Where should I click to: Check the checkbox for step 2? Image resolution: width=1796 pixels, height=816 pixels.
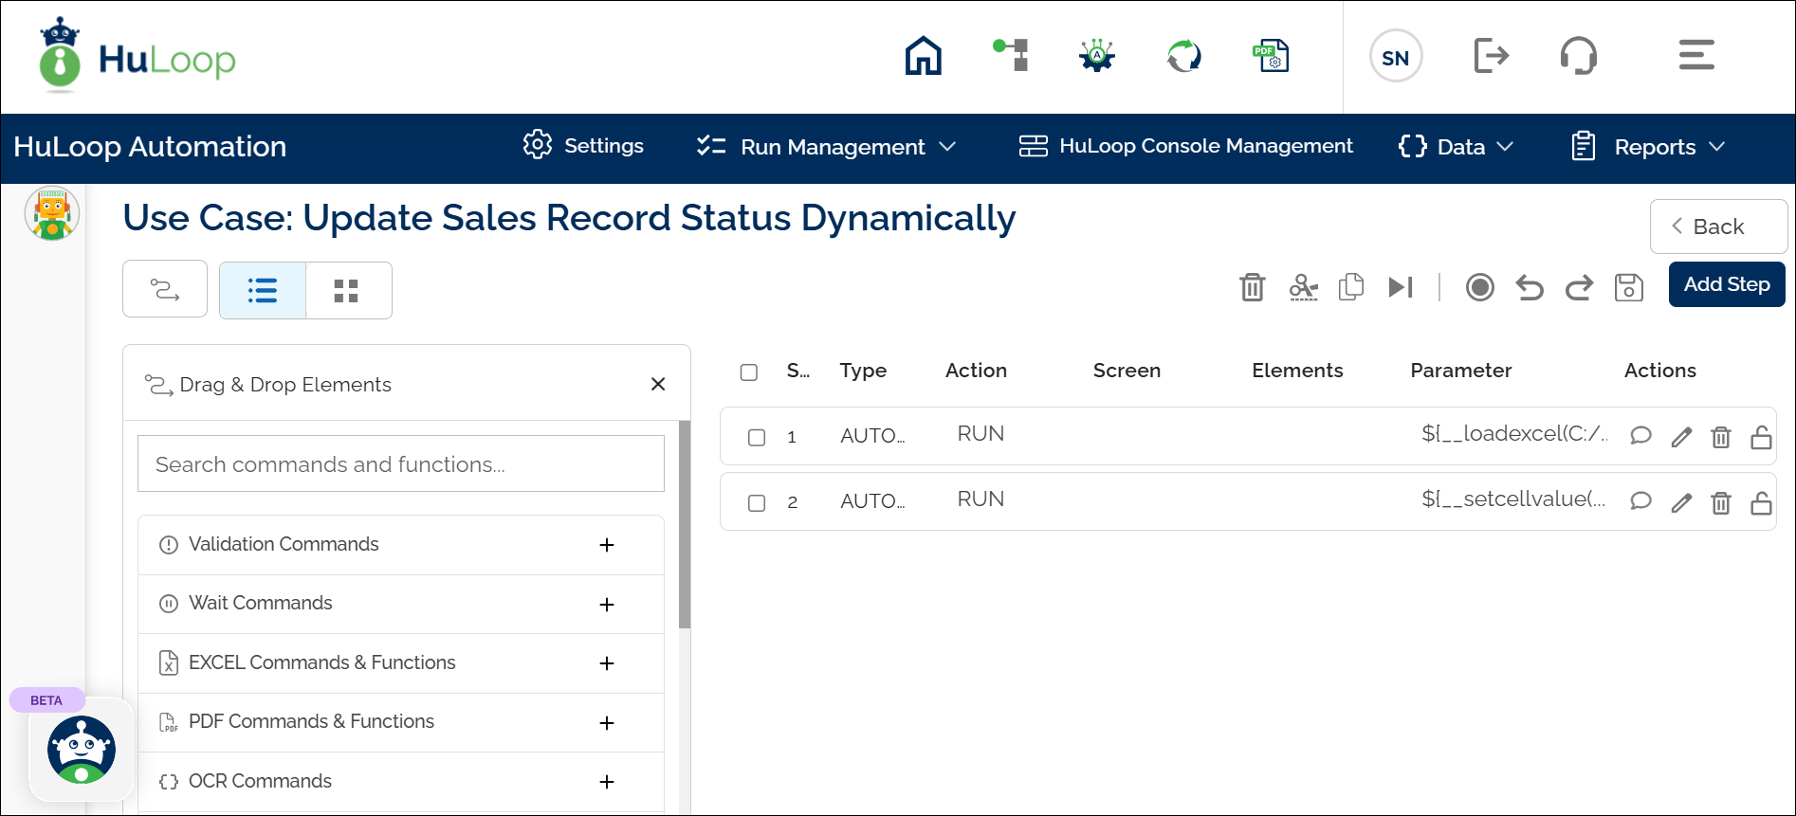757,502
